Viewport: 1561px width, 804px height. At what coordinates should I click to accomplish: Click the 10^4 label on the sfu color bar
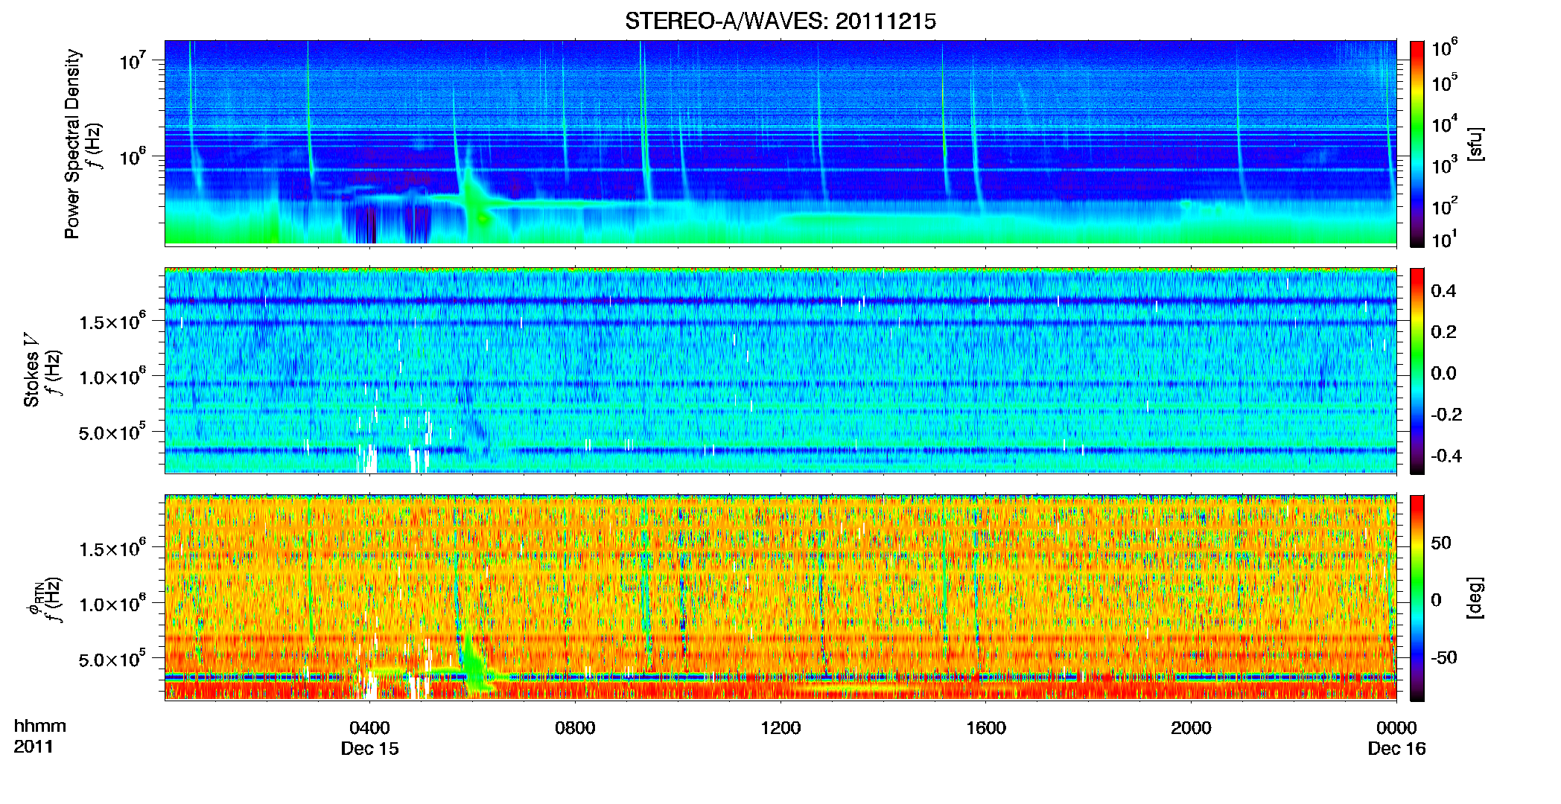(x=1445, y=125)
